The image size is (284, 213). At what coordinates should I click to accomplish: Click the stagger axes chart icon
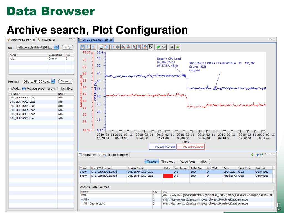[102, 47]
